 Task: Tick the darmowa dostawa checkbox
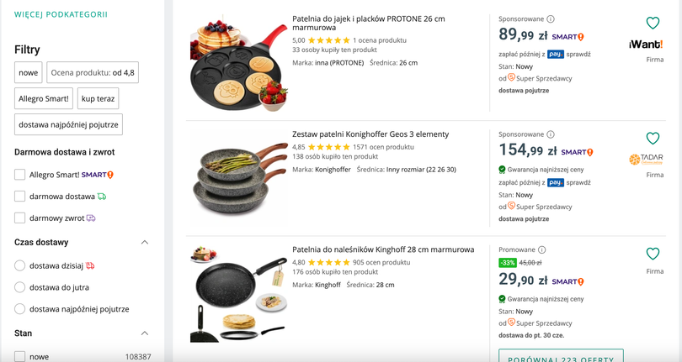point(19,197)
